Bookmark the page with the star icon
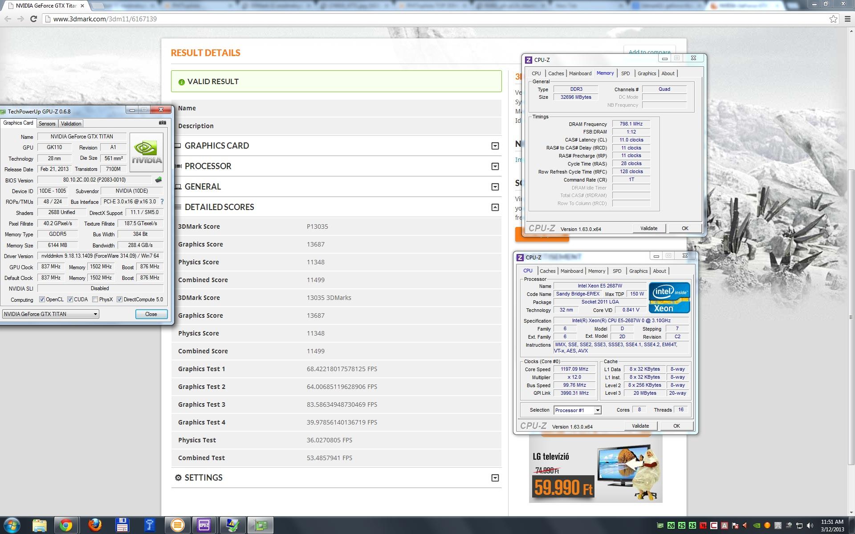 [833, 19]
